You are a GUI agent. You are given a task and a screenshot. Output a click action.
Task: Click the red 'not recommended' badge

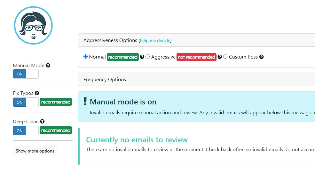coord(196,57)
